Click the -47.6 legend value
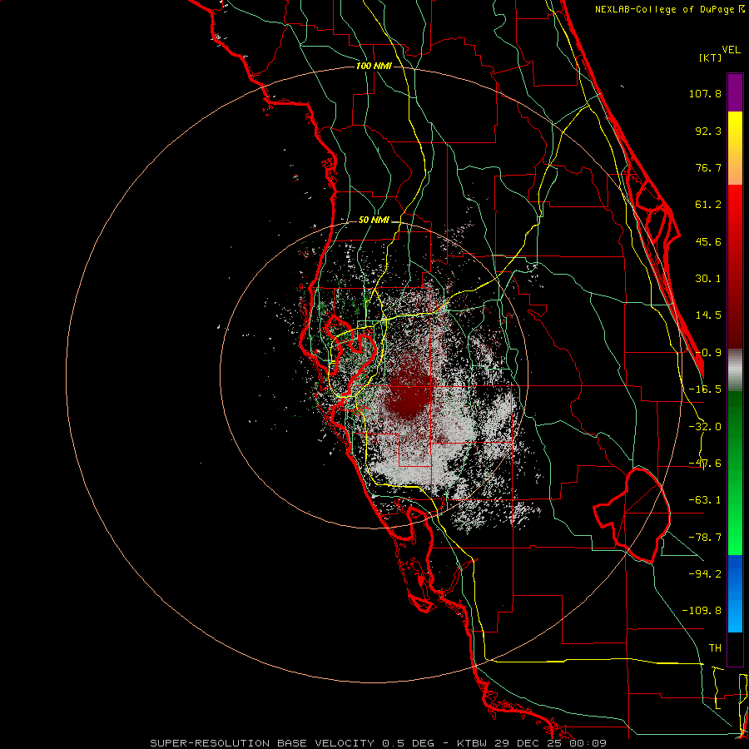 pyautogui.click(x=705, y=464)
